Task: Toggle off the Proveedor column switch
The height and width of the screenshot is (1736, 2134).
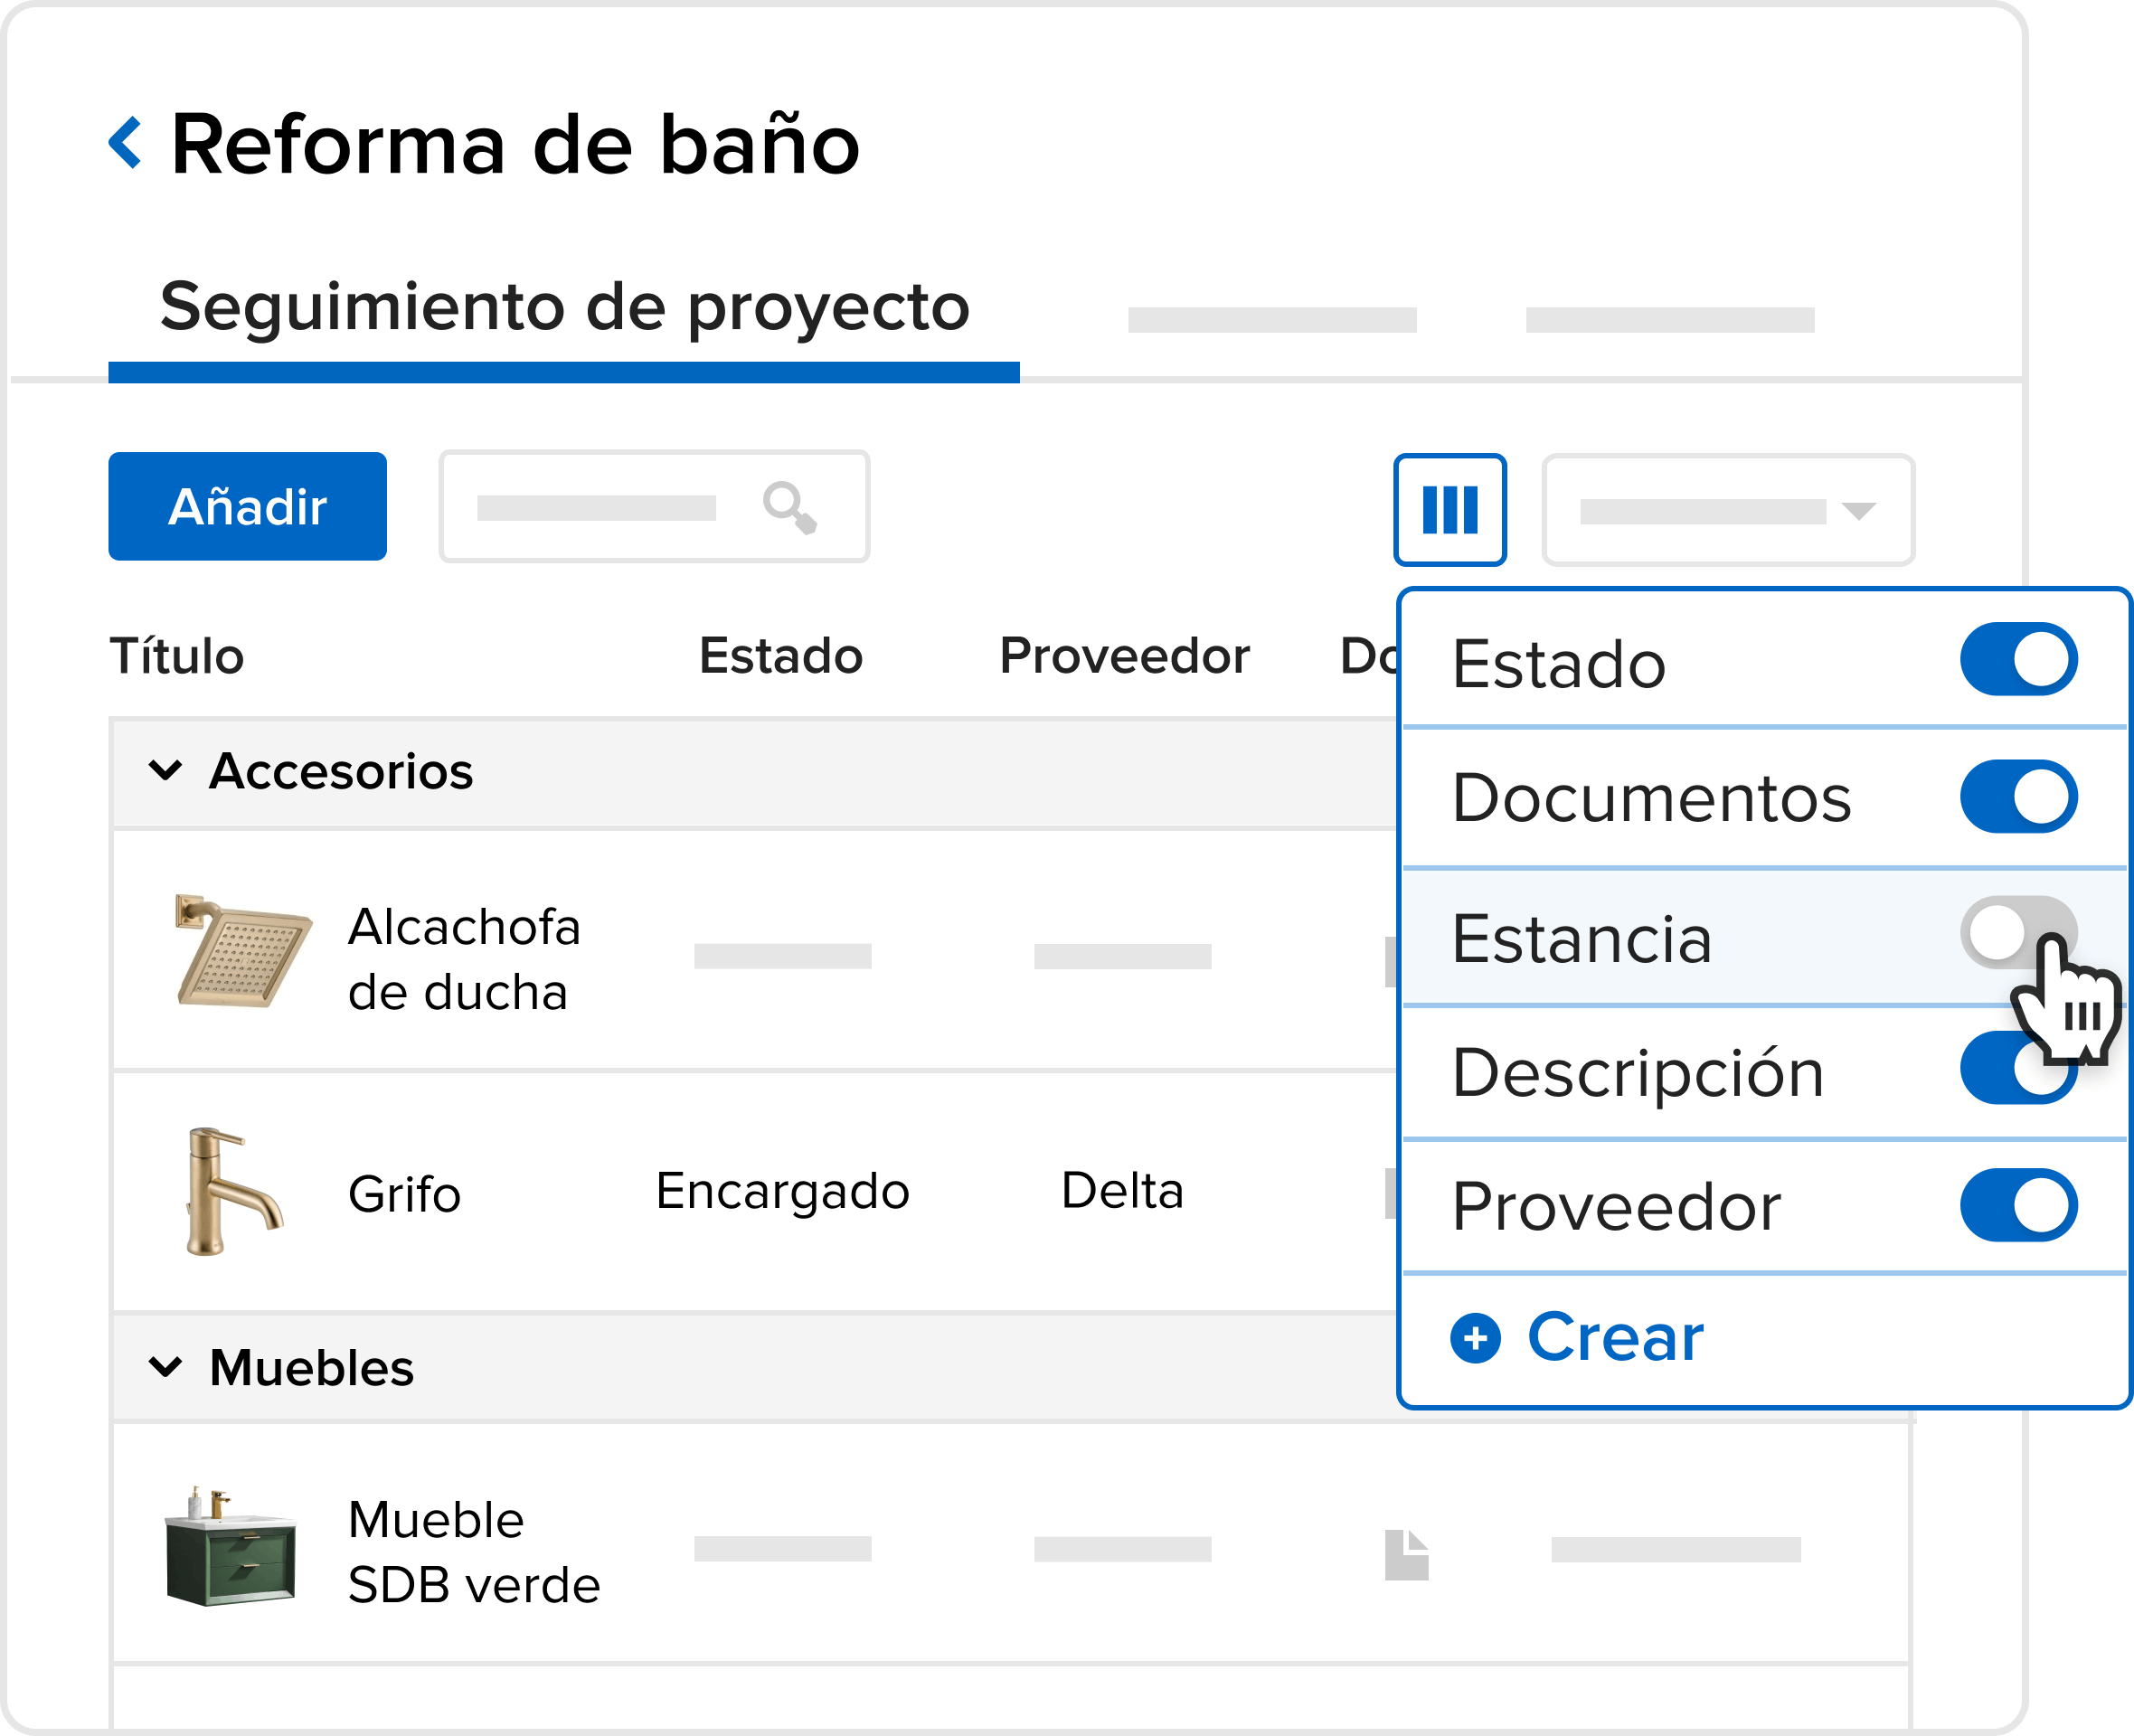Action: tap(2019, 1205)
